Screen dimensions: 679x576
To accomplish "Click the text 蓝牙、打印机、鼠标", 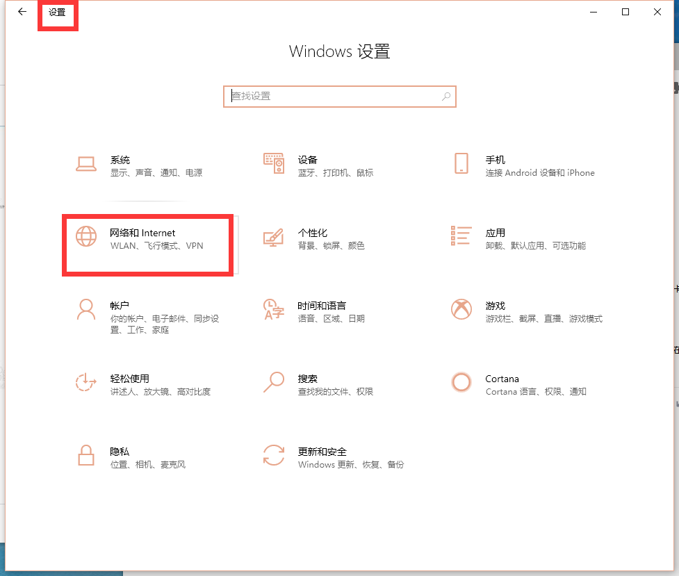I will [x=336, y=173].
